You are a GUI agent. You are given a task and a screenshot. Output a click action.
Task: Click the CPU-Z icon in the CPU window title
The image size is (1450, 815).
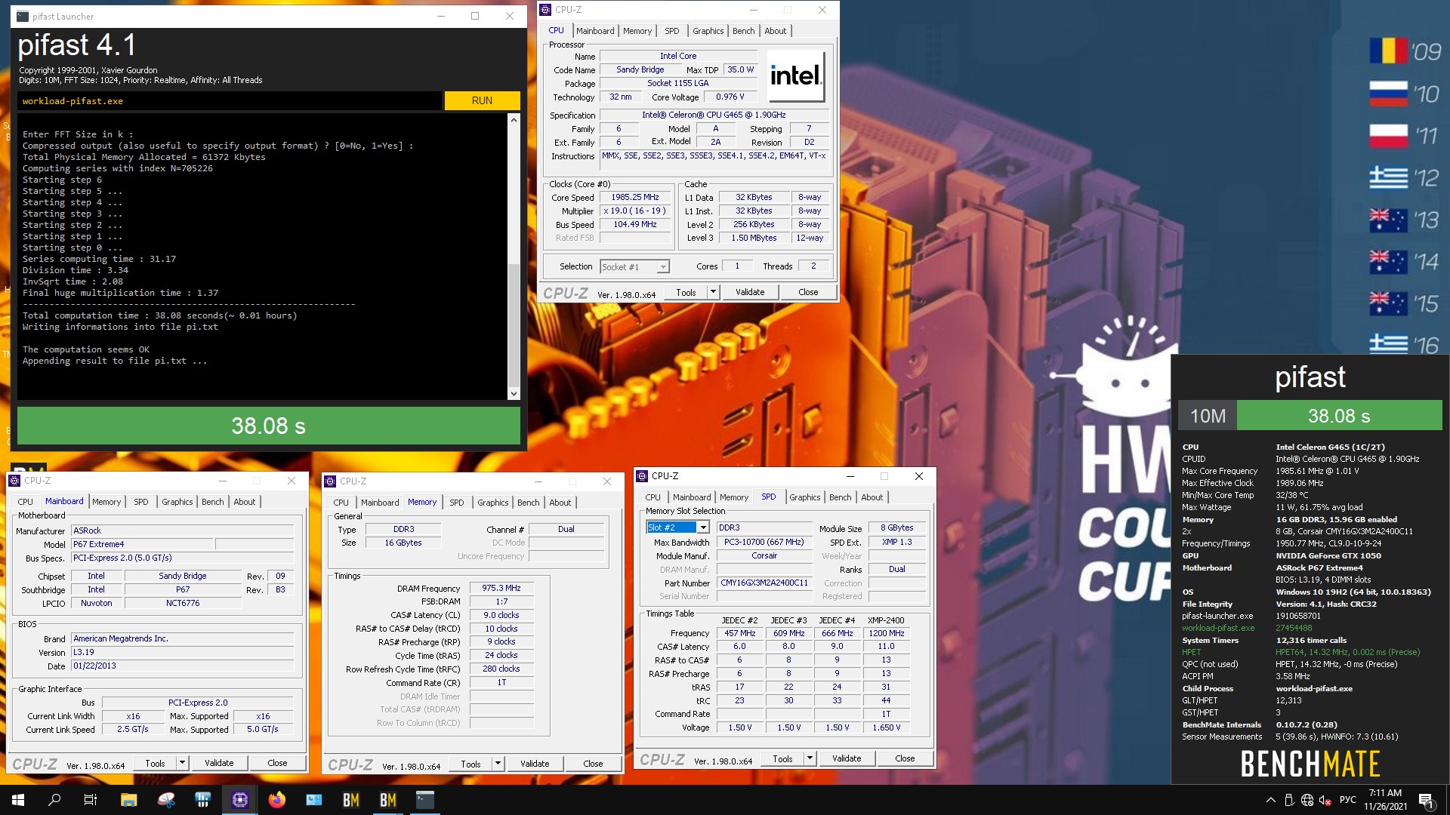[x=546, y=10]
